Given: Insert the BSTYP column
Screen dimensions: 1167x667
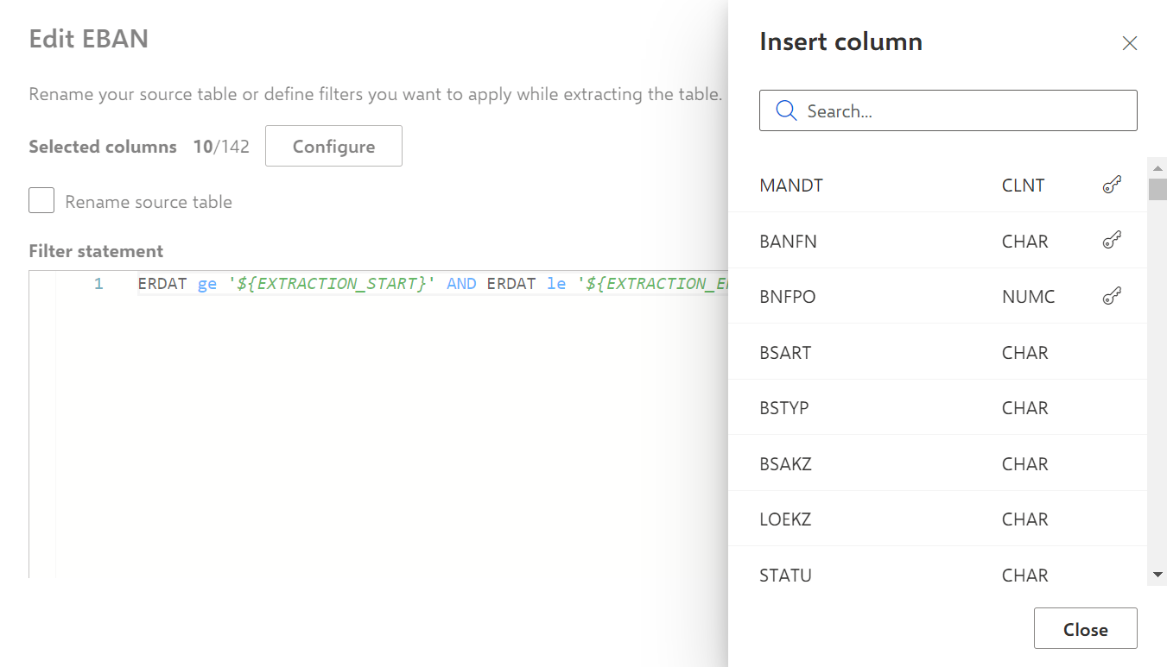Looking at the screenshot, I should click(x=938, y=407).
